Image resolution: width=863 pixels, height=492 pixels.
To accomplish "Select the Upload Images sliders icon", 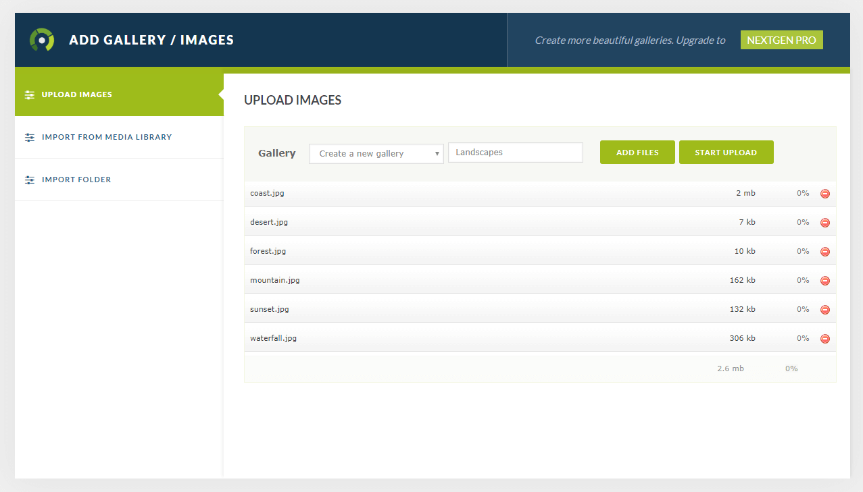I will point(29,94).
